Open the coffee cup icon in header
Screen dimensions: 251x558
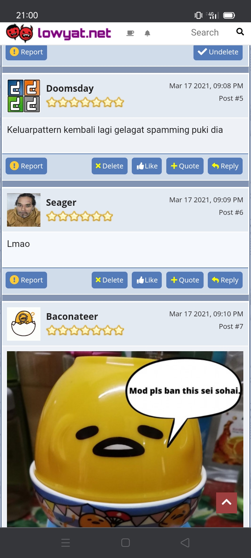pos(130,33)
